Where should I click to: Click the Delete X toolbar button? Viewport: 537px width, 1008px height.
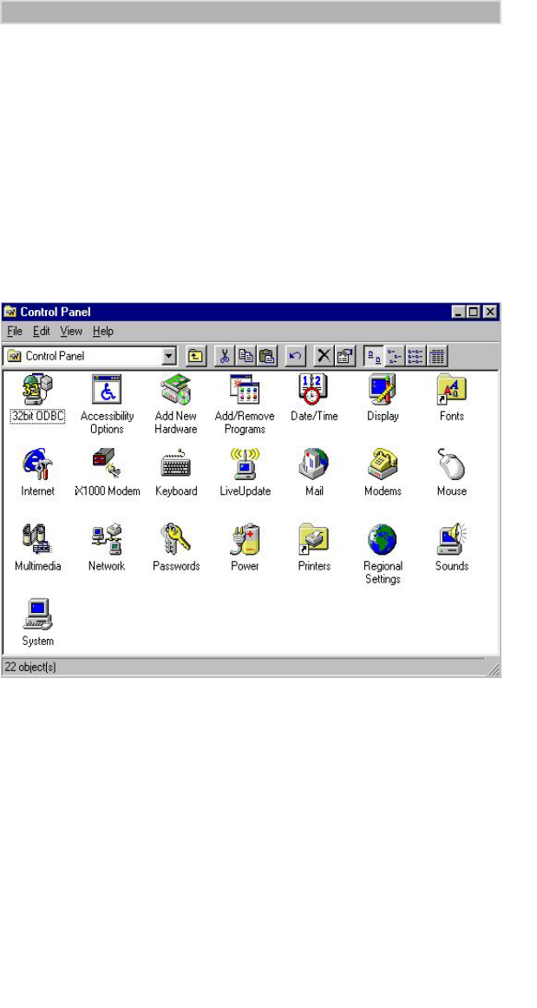(x=325, y=355)
